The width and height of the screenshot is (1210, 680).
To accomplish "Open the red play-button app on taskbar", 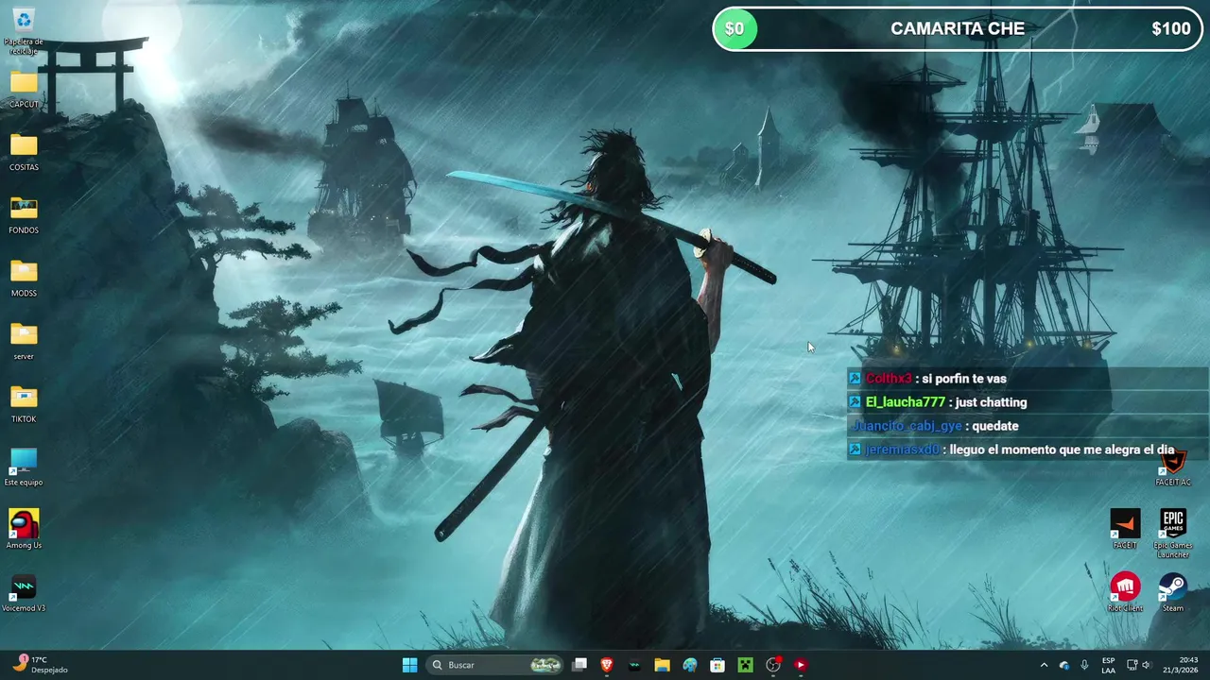I will (x=801, y=665).
